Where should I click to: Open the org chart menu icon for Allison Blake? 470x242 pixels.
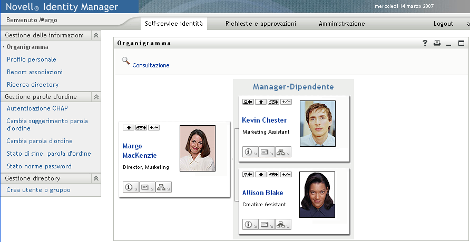click(x=283, y=224)
